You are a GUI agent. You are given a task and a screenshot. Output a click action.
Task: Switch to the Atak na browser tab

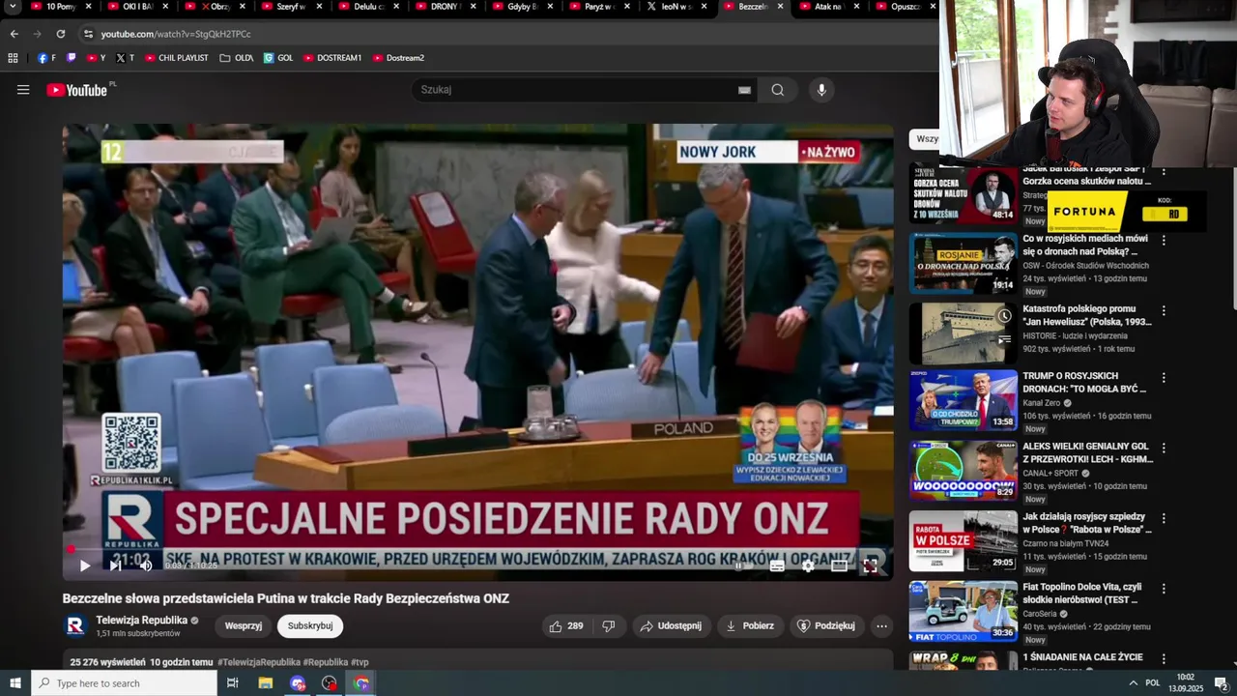(829, 7)
